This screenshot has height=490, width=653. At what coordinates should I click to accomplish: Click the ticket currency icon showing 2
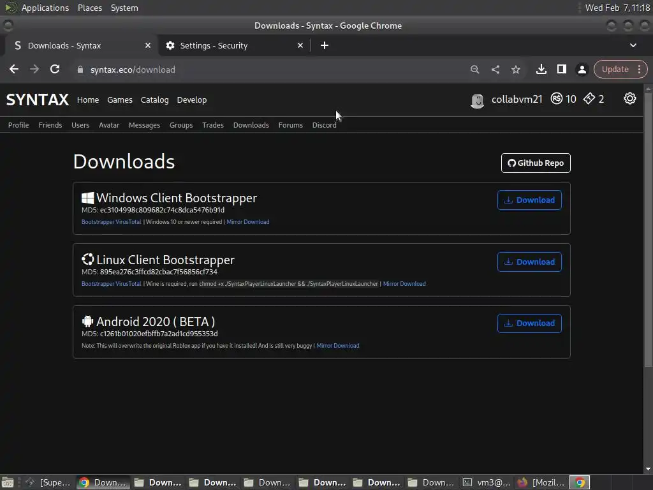tap(589, 99)
